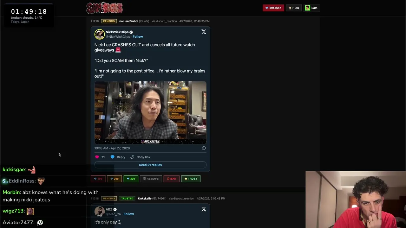Copy link to the tweet

(x=143, y=157)
